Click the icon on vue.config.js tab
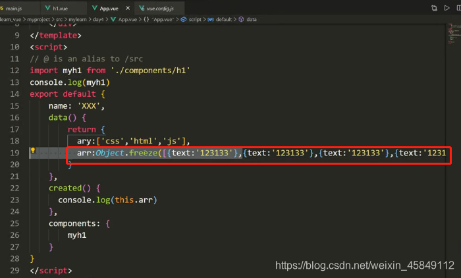The image size is (461, 278). [142, 8]
